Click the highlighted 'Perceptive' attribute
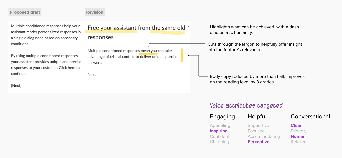Image resolution: width=342 pixels, height=158 pixels. (258, 142)
